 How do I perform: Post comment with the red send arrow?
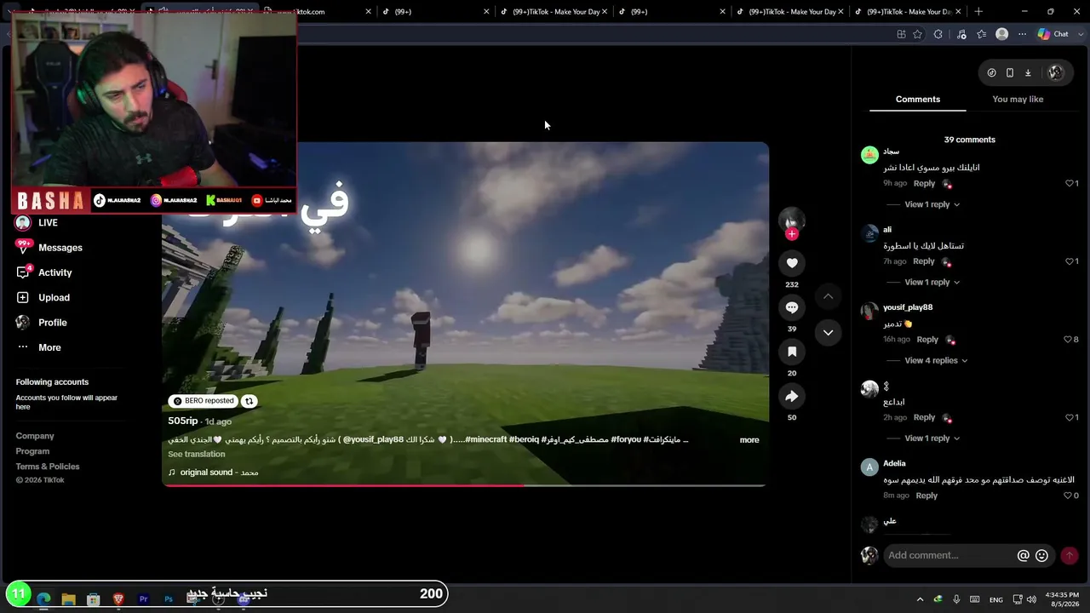click(x=1070, y=555)
